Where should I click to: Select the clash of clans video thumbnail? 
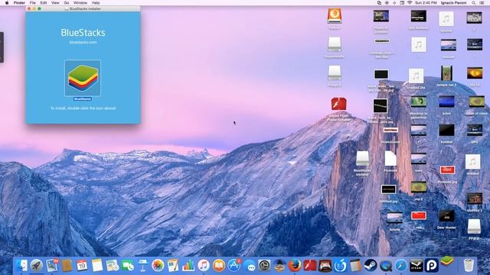click(x=476, y=102)
